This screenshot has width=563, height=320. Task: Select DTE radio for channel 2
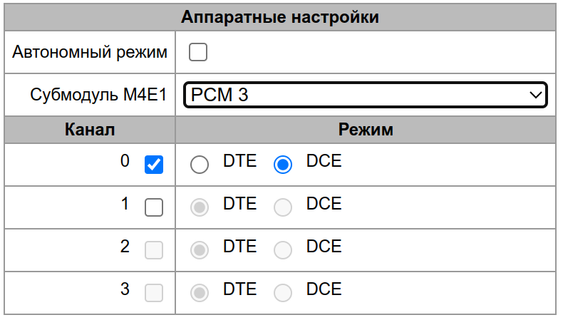200,250
